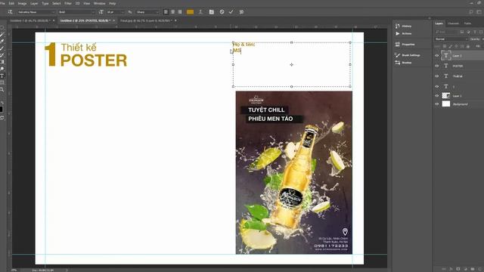Image resolution: width=484 pixels, height=272 pixels.
Task: Open the Layer menu
Action: [34, 3]
